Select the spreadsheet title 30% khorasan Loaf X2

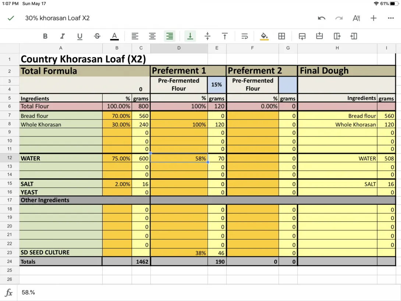[57, 18]
